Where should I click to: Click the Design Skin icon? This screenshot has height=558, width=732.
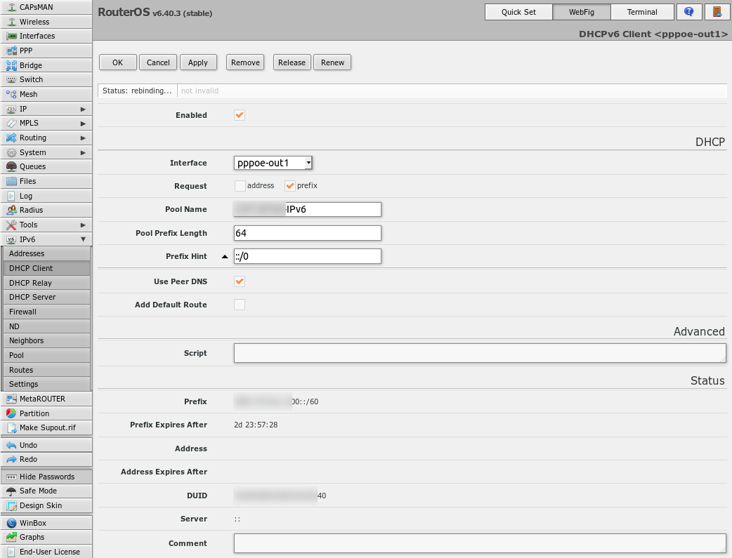12,506
